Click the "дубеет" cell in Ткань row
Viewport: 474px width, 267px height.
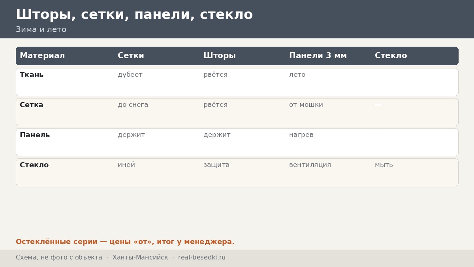[x=130, y=75]
